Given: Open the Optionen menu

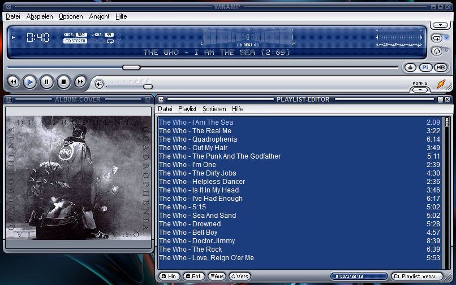Looking at the screenshot, I should 71,16.
